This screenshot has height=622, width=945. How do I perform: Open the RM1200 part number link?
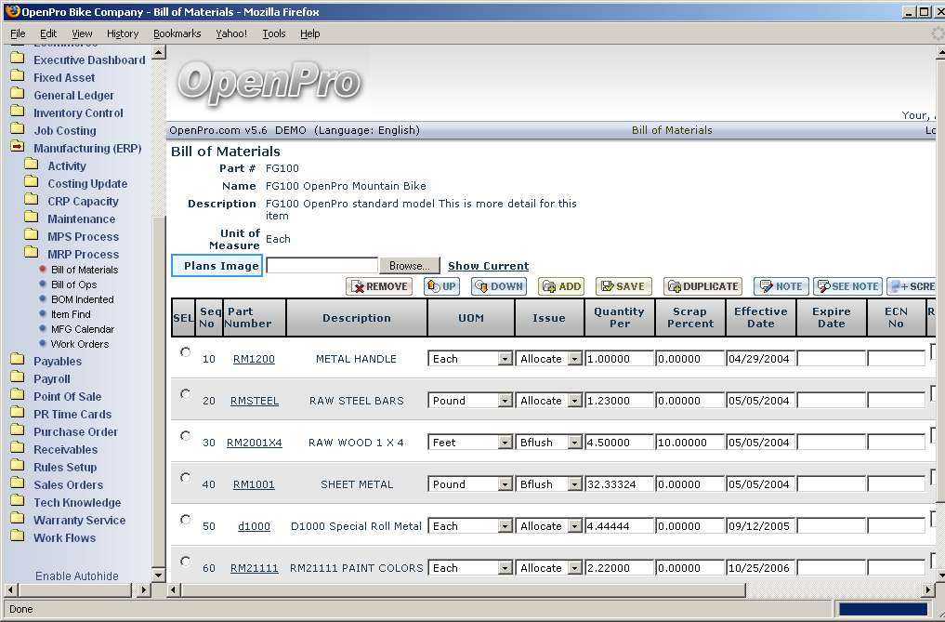pos(254,359)
